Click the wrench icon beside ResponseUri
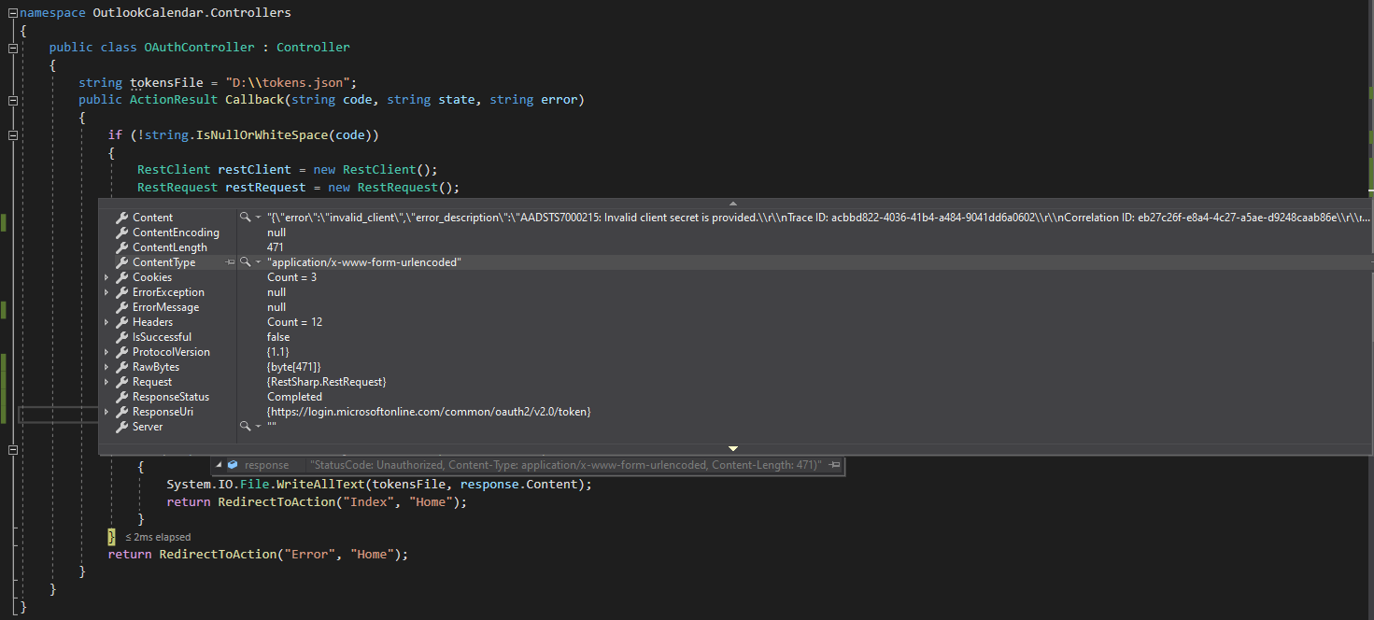 (x=121, y=412)
